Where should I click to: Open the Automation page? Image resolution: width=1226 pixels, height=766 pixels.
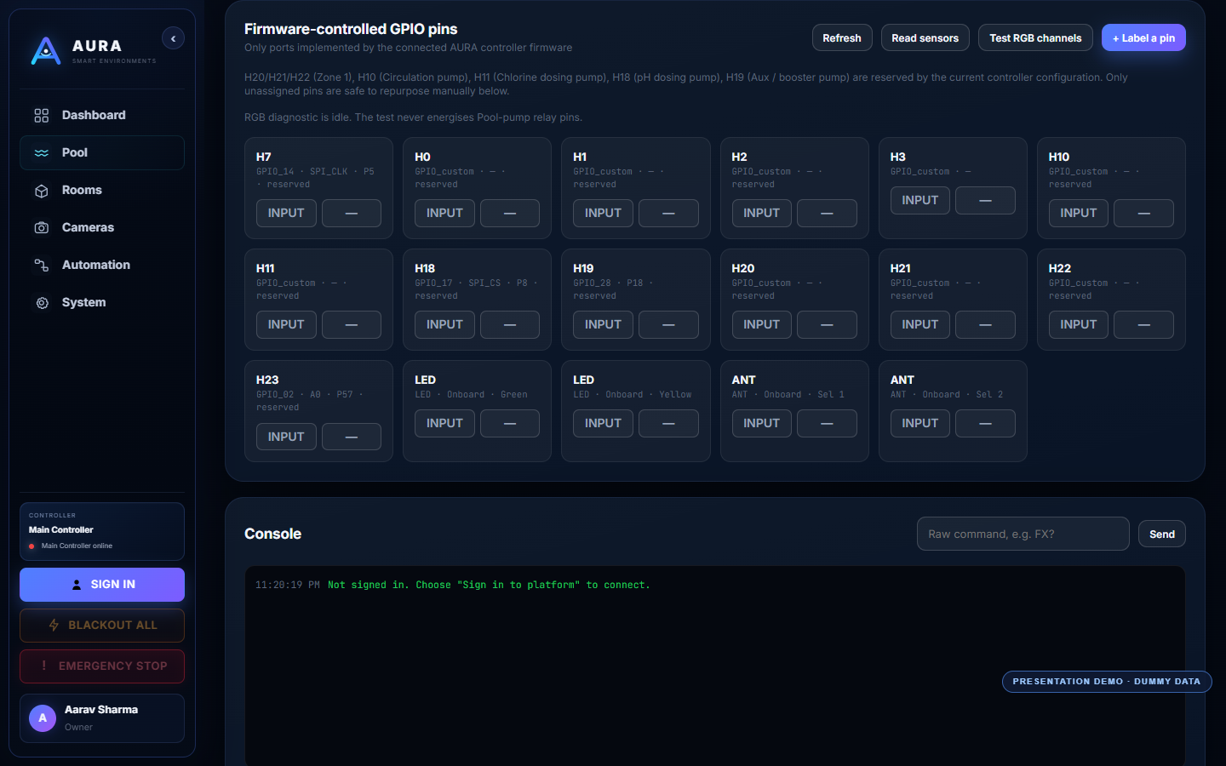click(x=102, y=265)
